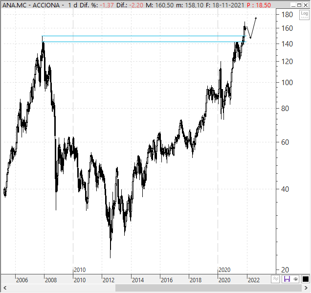Click the red P : 18,50 value
The image size is (311, 293).
(x=259, y=5)
